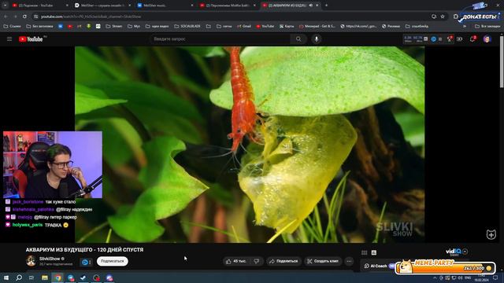Image resolution: width=504 pixels, height=283 pixels.
Task: Close the АКВАРИУМ ИЗ БУДУЩЕГО tab
Action: [x=317, y=6]
